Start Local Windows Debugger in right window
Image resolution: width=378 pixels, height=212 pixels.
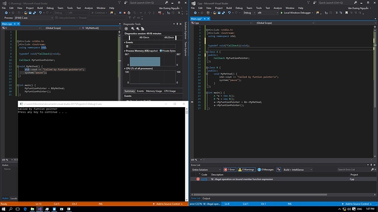pyautogui.click(x=296, y=13)
